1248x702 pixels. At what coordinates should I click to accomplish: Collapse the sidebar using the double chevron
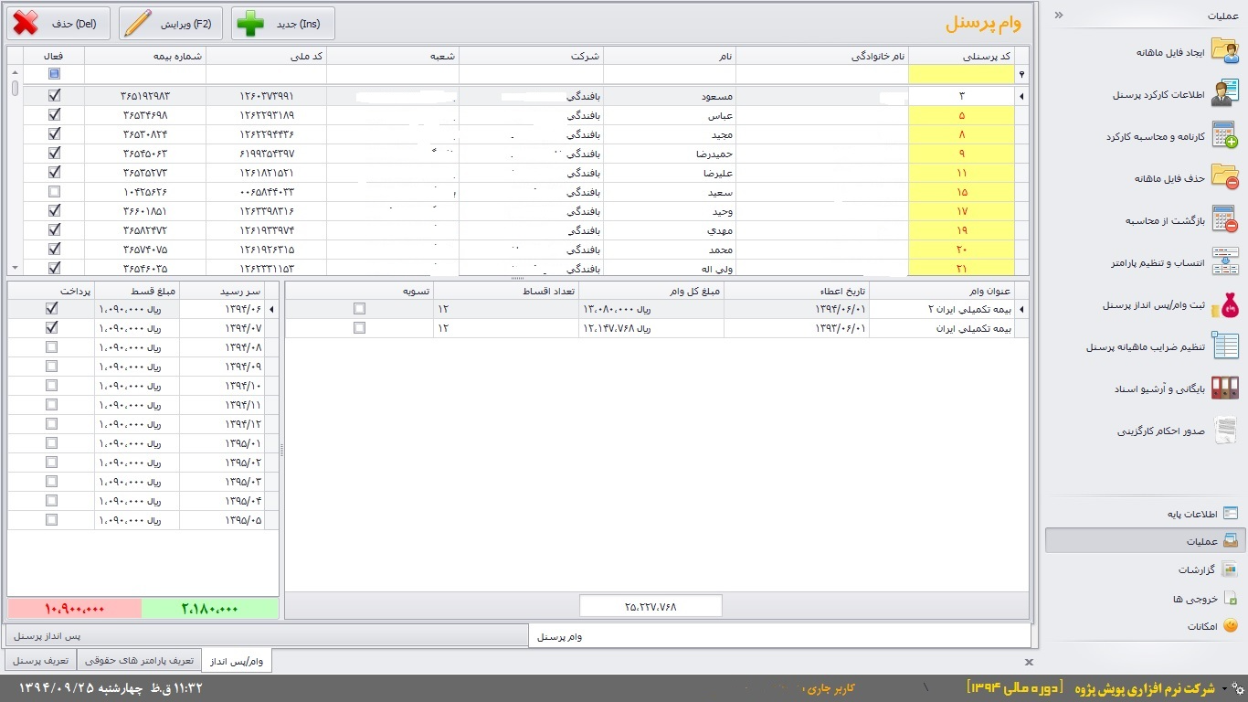coord(1059,16)
